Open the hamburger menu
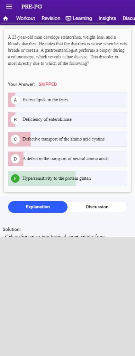 point(9,7)
